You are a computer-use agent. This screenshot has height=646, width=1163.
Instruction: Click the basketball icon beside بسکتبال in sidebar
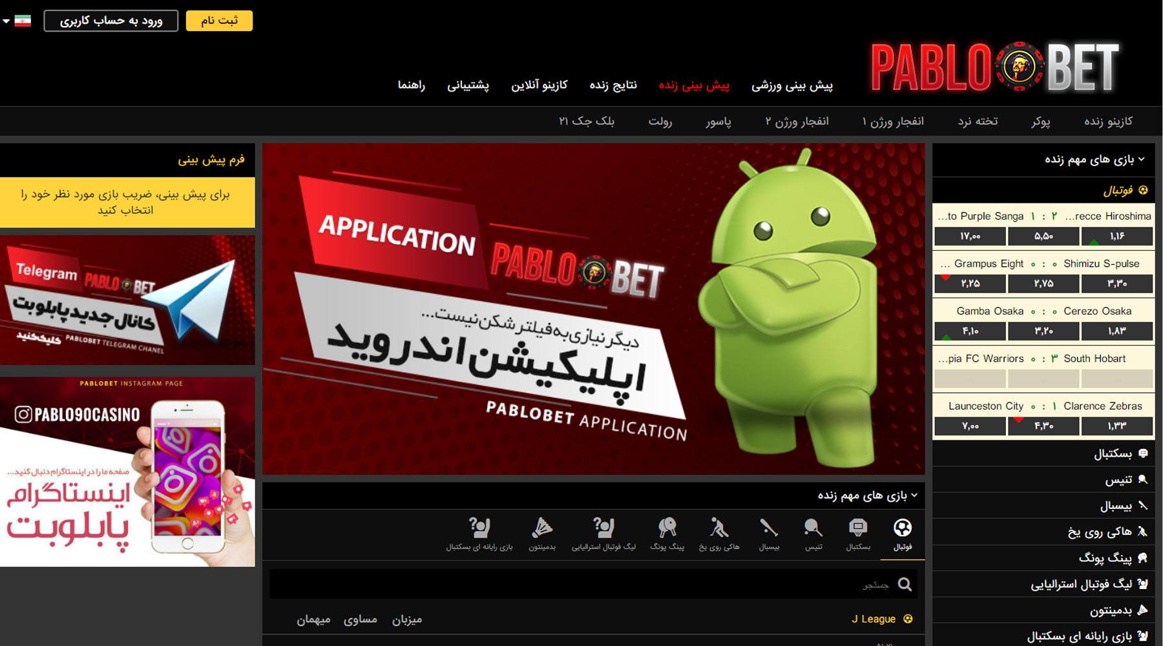coord(1143,453)
